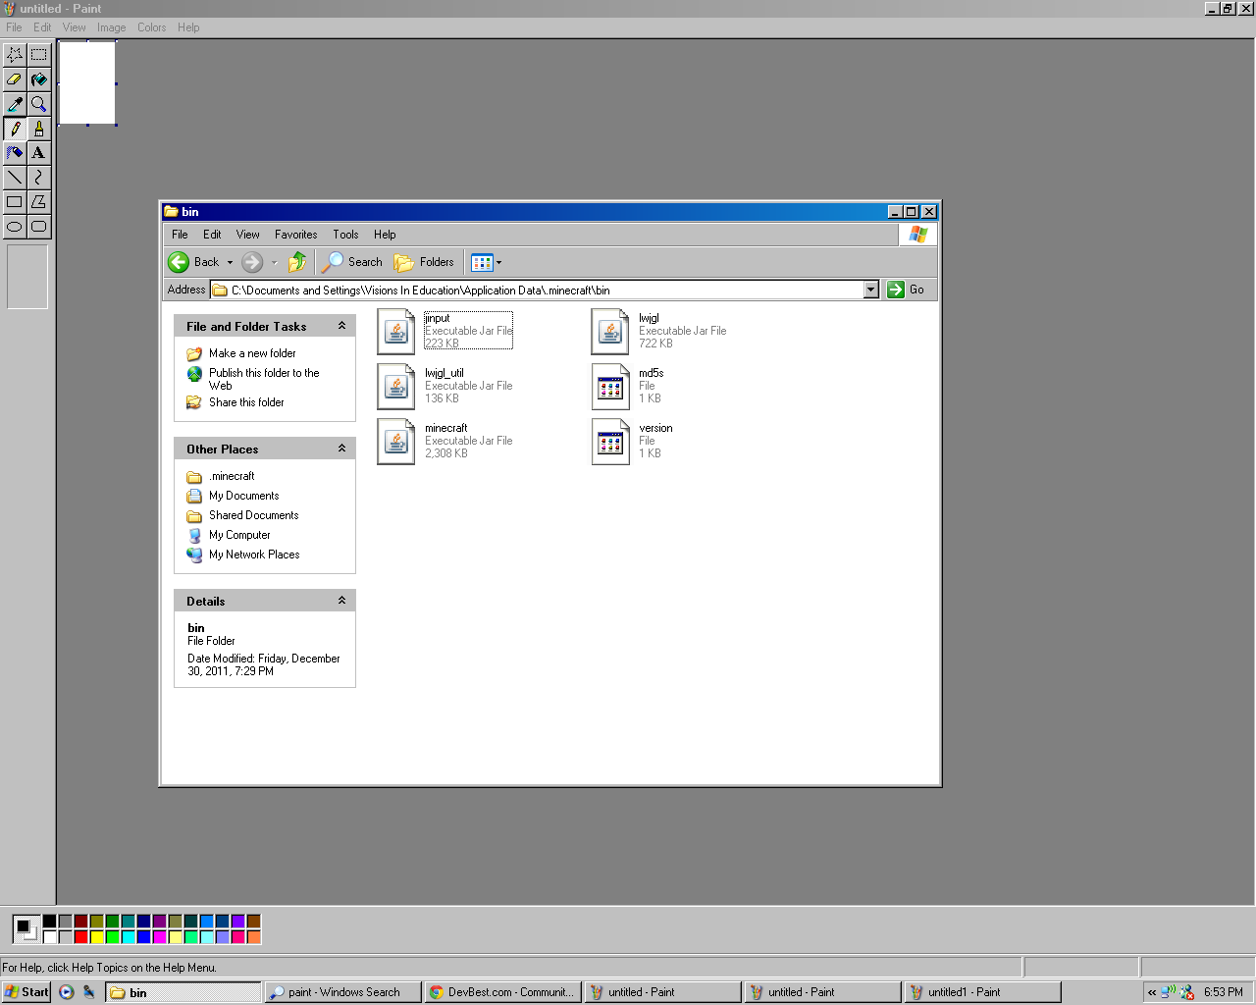Screen dimensions: 1256x1005
Task: Open the minecraft jar file
Action: (396, 441)
